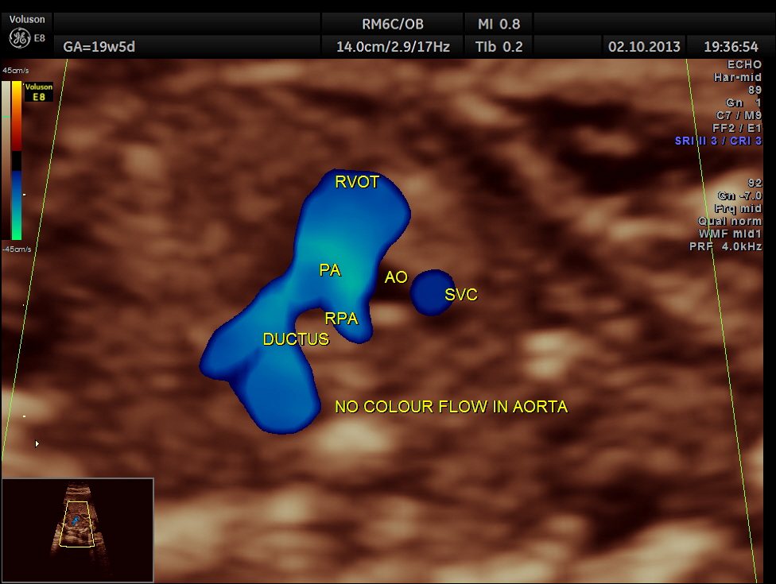Select the color Doppler velocity scale bar

click(x=17, y=159)
